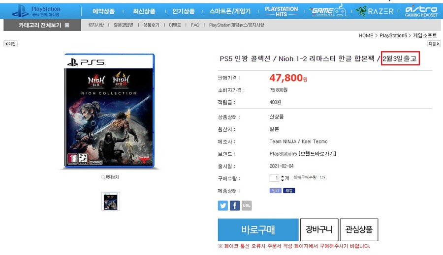Open the Astro Gaming Headset banner
This screenshot has height=255, width=443.
pos(421,11)
